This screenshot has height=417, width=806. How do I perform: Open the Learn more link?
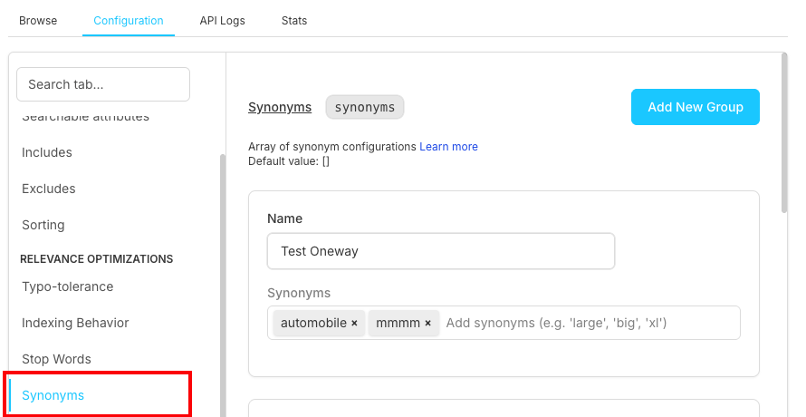pyautogui.click(x=448, y=147)
